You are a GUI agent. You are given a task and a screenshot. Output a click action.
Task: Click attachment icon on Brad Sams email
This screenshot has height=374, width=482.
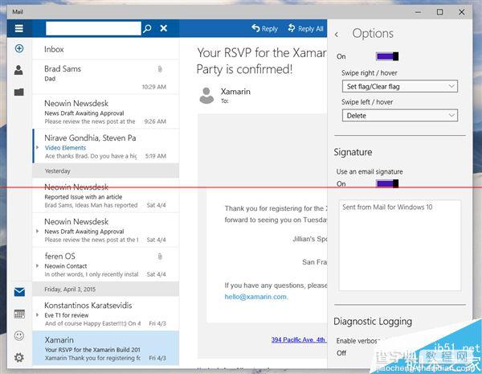click(x=160, y=69)
